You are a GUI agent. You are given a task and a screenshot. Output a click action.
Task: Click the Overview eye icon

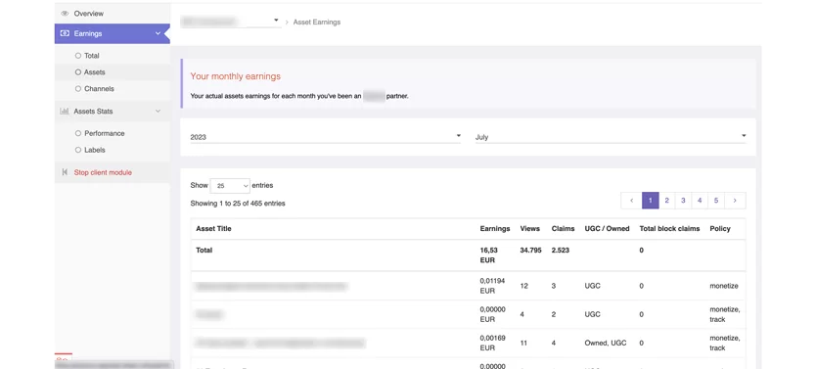65,14
